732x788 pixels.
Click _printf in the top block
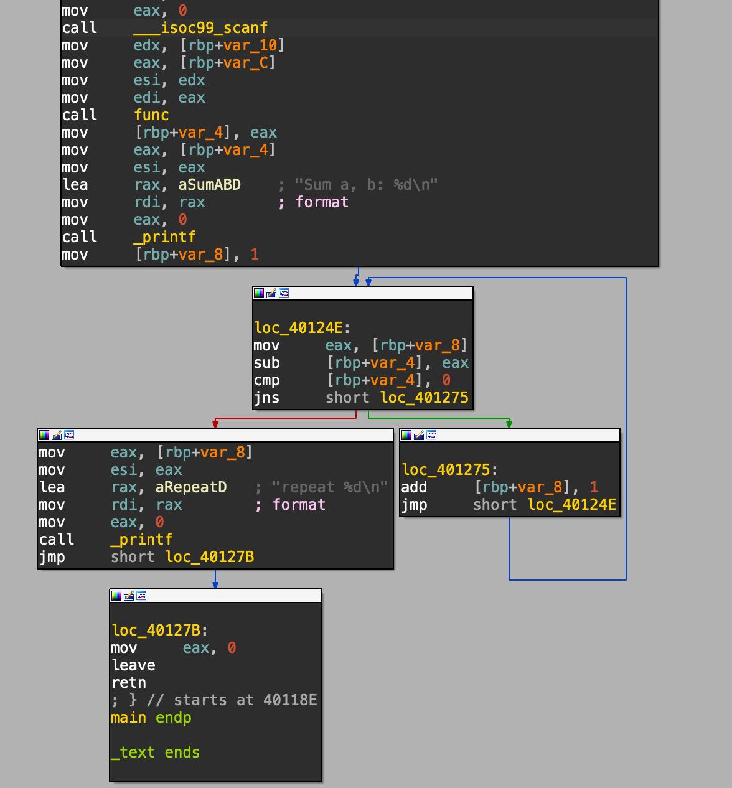165,237
